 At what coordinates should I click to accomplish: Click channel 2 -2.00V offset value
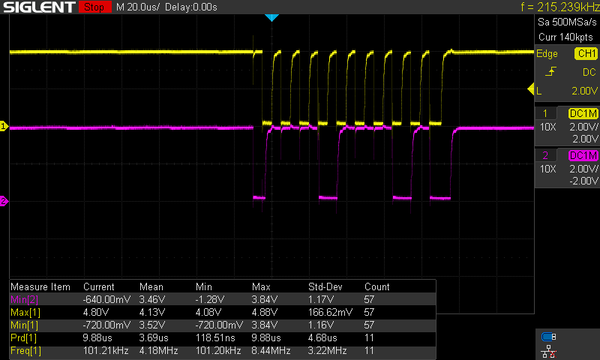coord(583,181)
